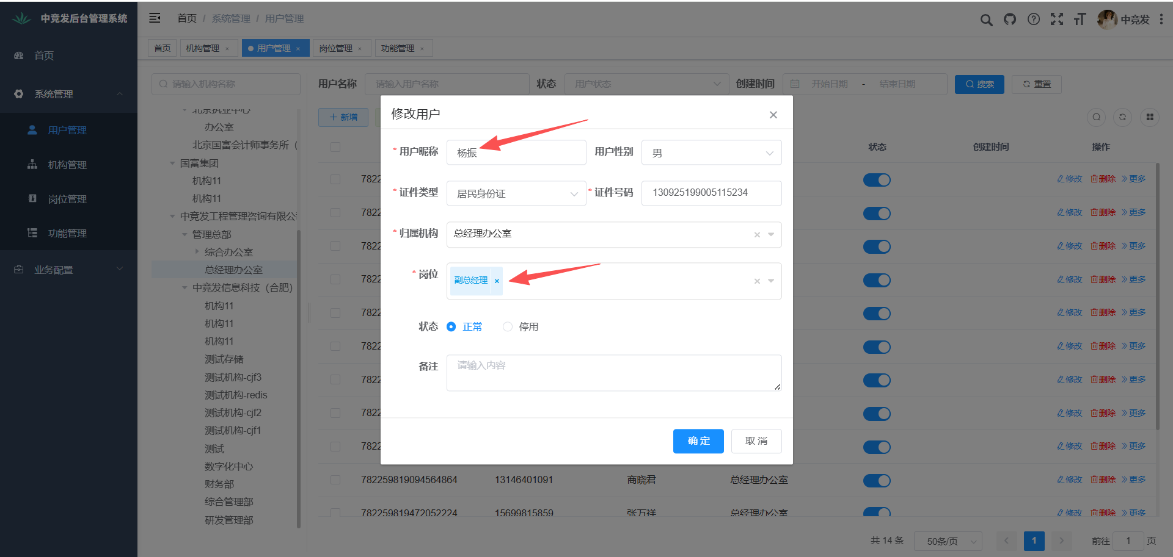1173x557 pixels.
Task: Select 财务部 in the organization tree
Action: point(219,484)
